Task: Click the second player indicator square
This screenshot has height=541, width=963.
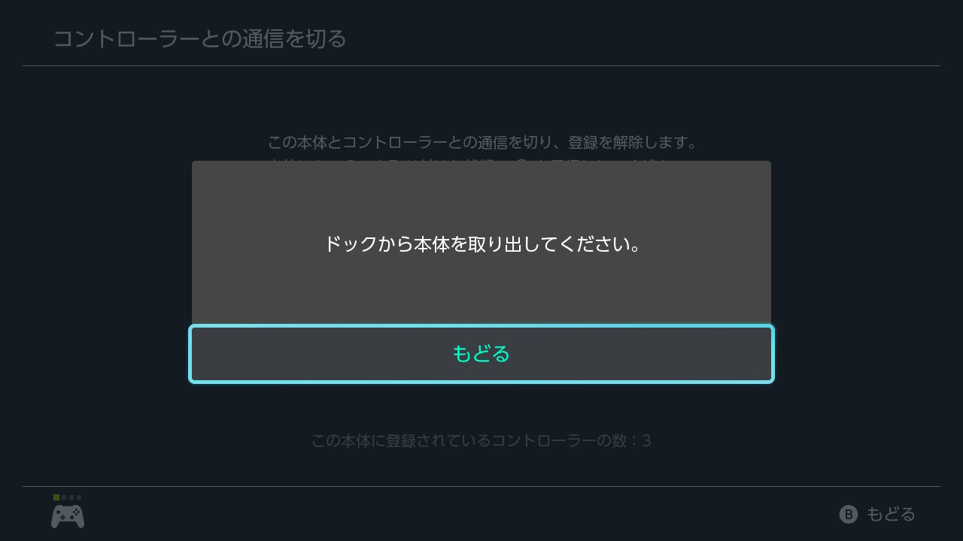Action: [x=64, y=497]
